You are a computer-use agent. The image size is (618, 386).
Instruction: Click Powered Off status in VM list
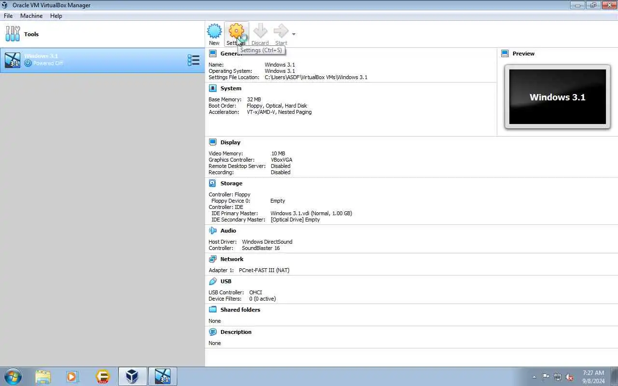tap(48, 63)
